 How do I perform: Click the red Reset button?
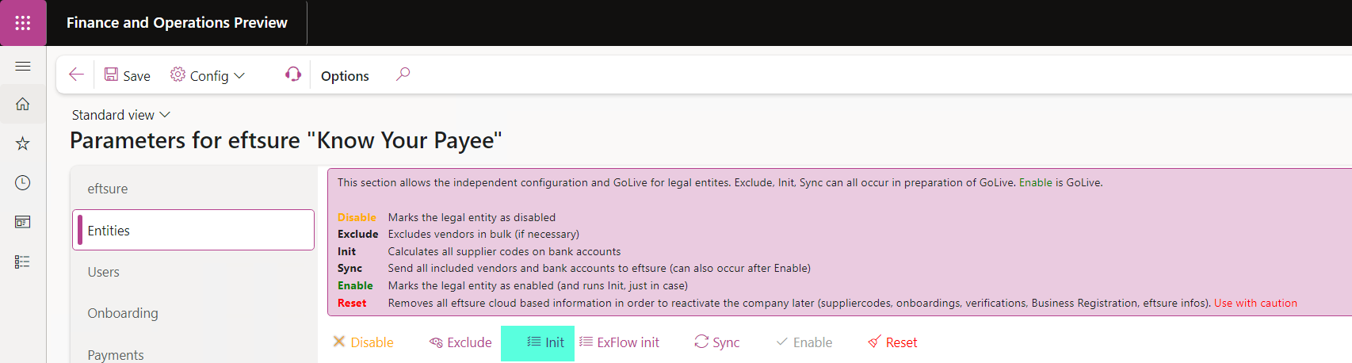tap(892, 342)
